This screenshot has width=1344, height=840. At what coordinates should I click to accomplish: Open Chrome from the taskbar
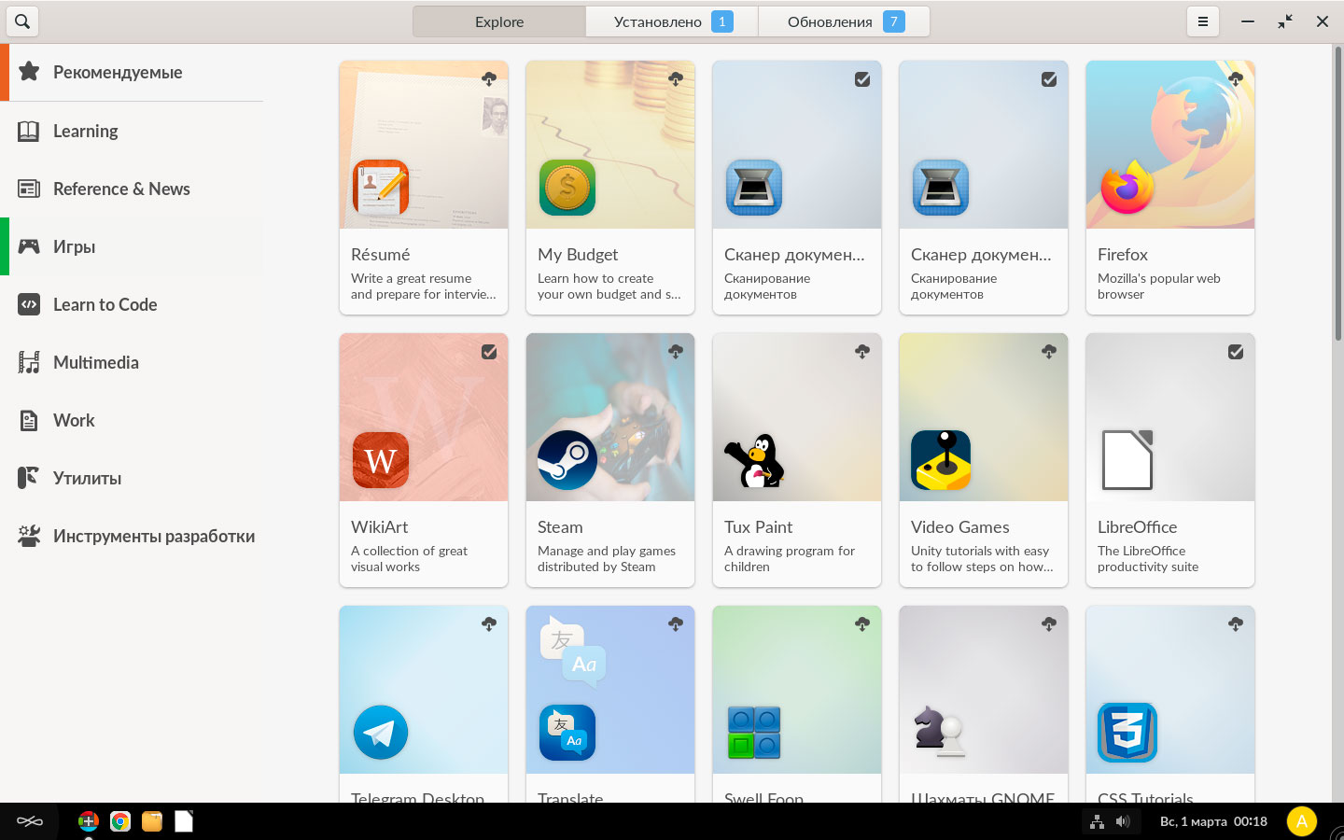point(119,821)
